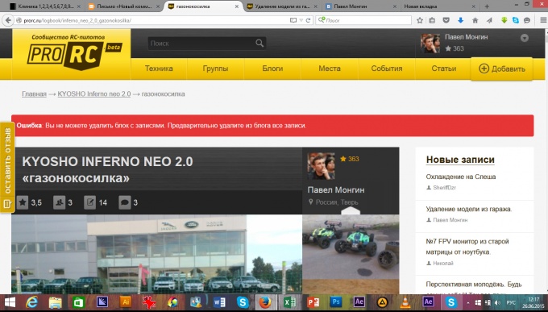
Task: Switch to Новая вкладка tab
Action: point(440,6)
